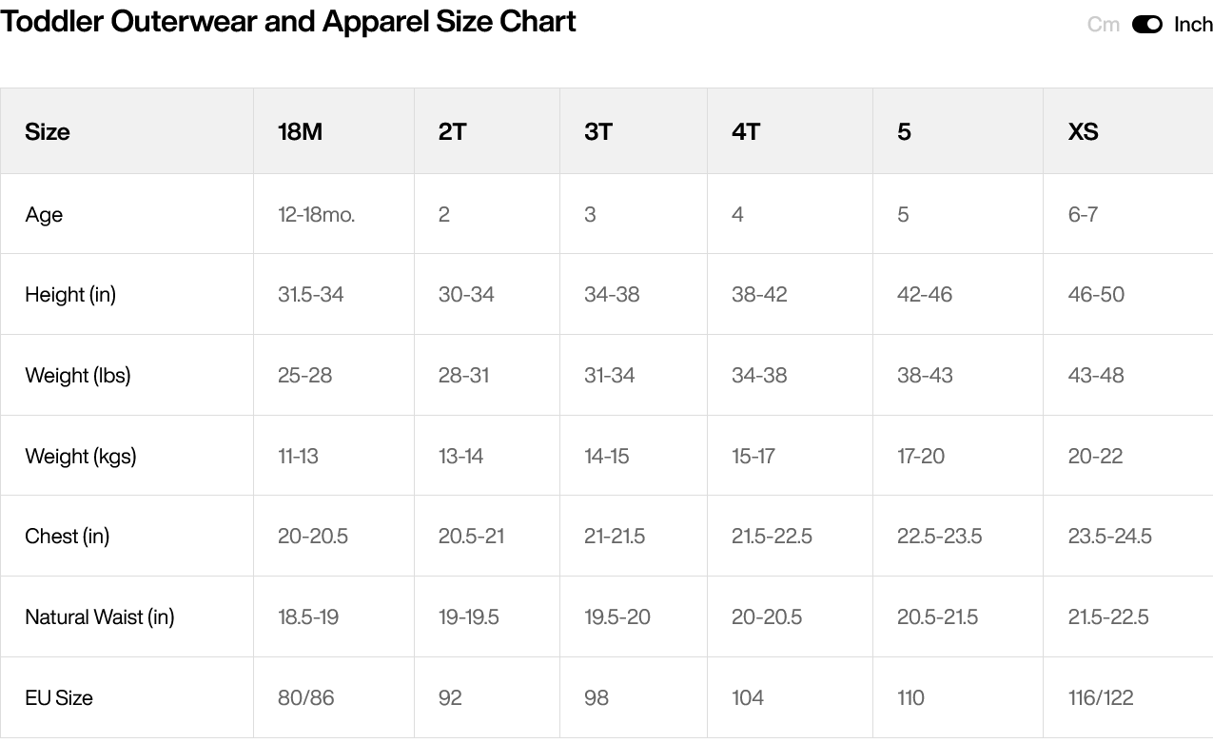The height and width of the screenshot is (743, 1213).
Task: Select the Weight (kgs) row label
Action: (x=81, y=457)
